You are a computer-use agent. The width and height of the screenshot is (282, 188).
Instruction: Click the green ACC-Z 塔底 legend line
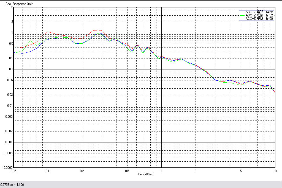pyautogui.click(x=242, y=15)
